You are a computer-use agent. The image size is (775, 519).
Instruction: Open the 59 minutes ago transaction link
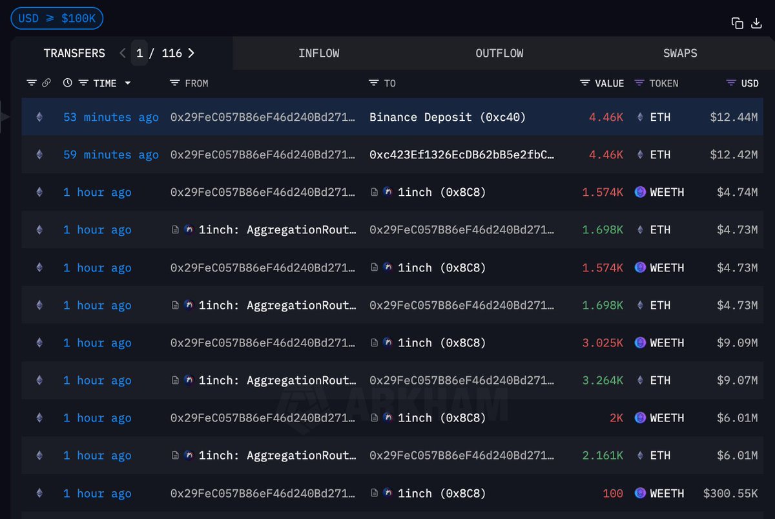click(111, 154)
